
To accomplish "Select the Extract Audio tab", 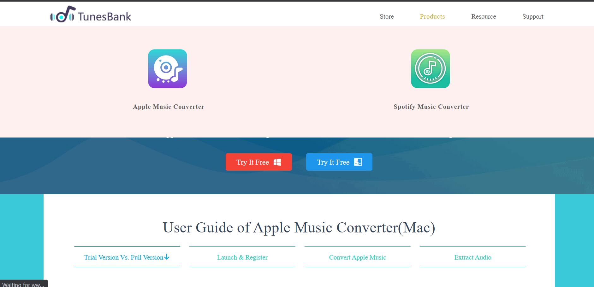I will tap(473, 257).
